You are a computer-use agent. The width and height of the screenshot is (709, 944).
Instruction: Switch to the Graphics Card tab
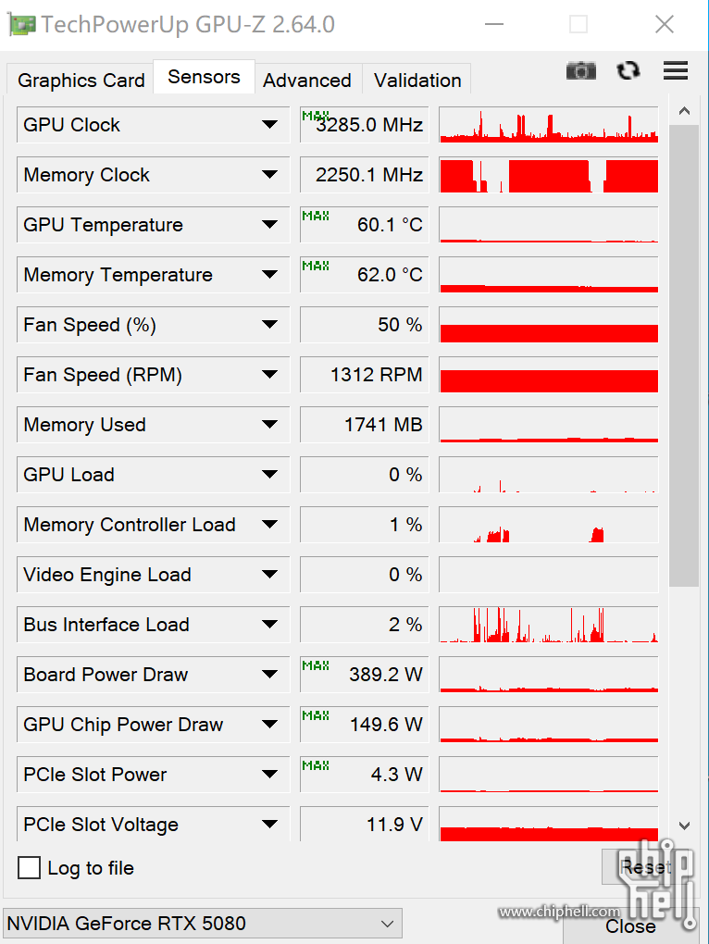(81, 81)
